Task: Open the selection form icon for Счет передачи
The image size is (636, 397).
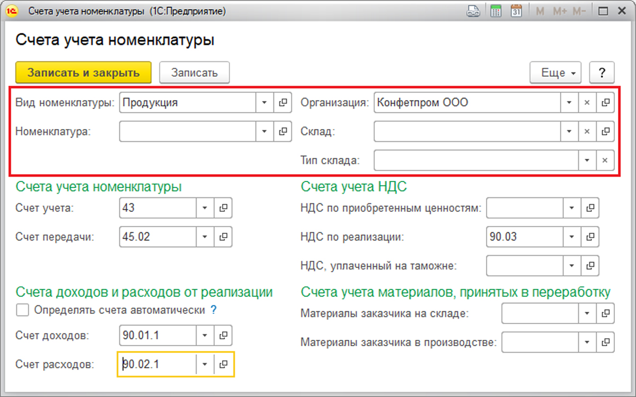Action: (x=223, y=237)
